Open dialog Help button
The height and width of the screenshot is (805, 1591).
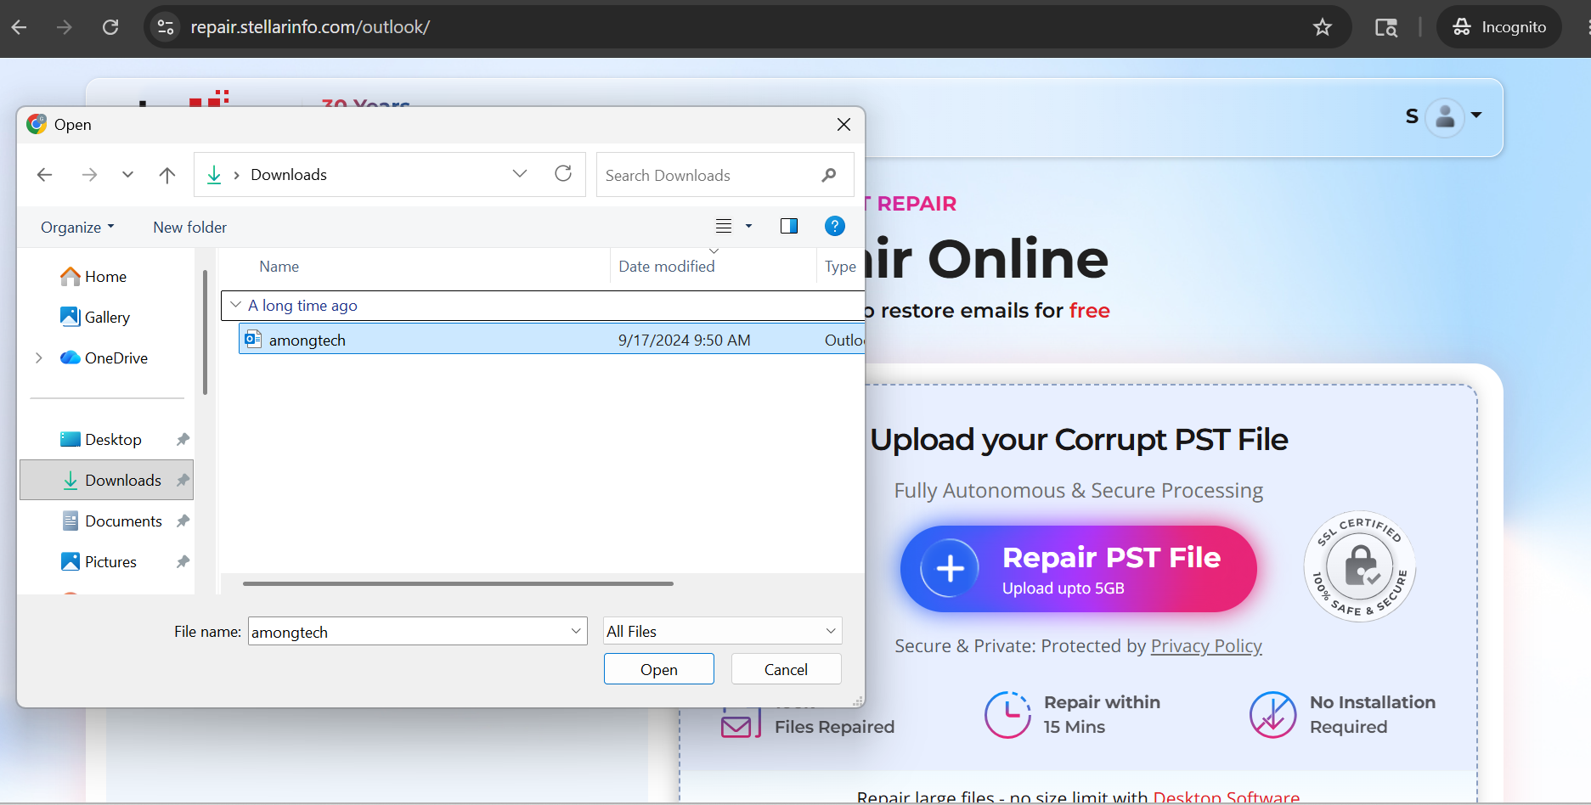pyautogui.click(x=835, y=226)
